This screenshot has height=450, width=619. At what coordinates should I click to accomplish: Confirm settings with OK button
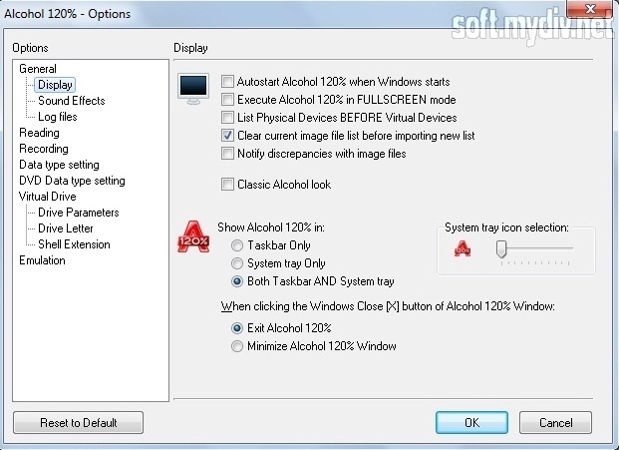[471, 423]
